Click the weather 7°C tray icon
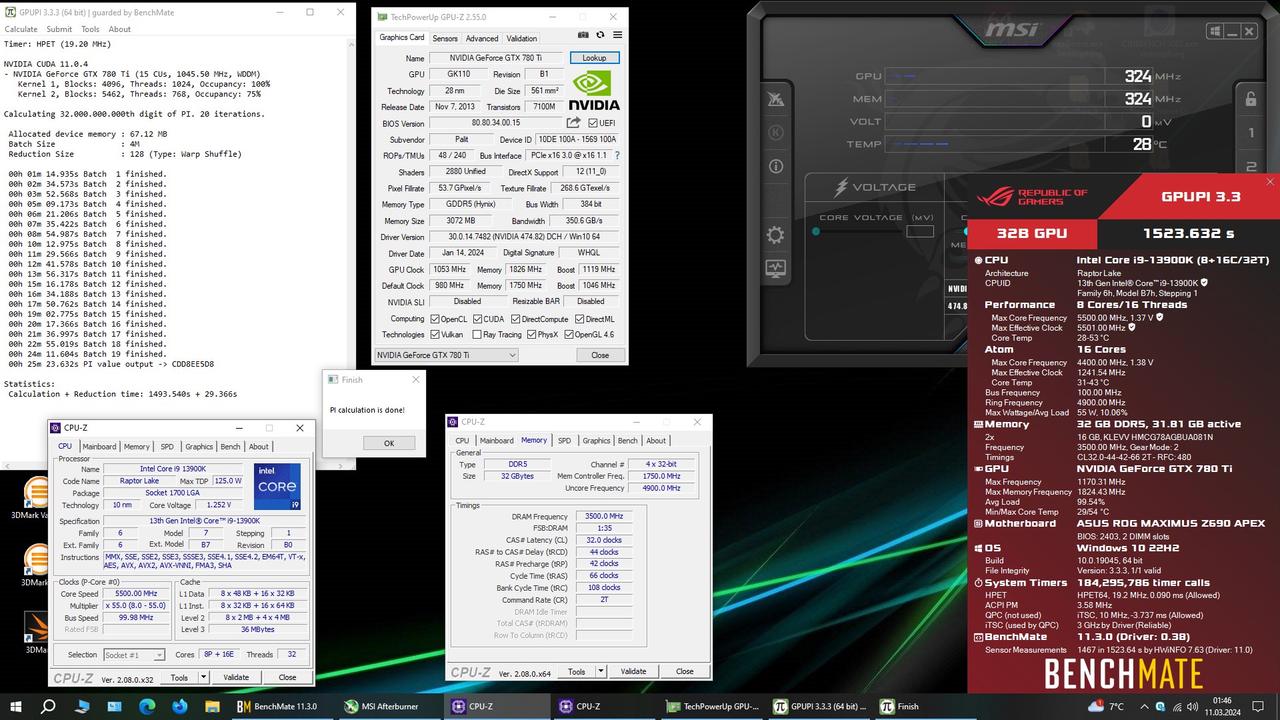The width and height of the screenshot is (1280, 720). pos(1105,707)
